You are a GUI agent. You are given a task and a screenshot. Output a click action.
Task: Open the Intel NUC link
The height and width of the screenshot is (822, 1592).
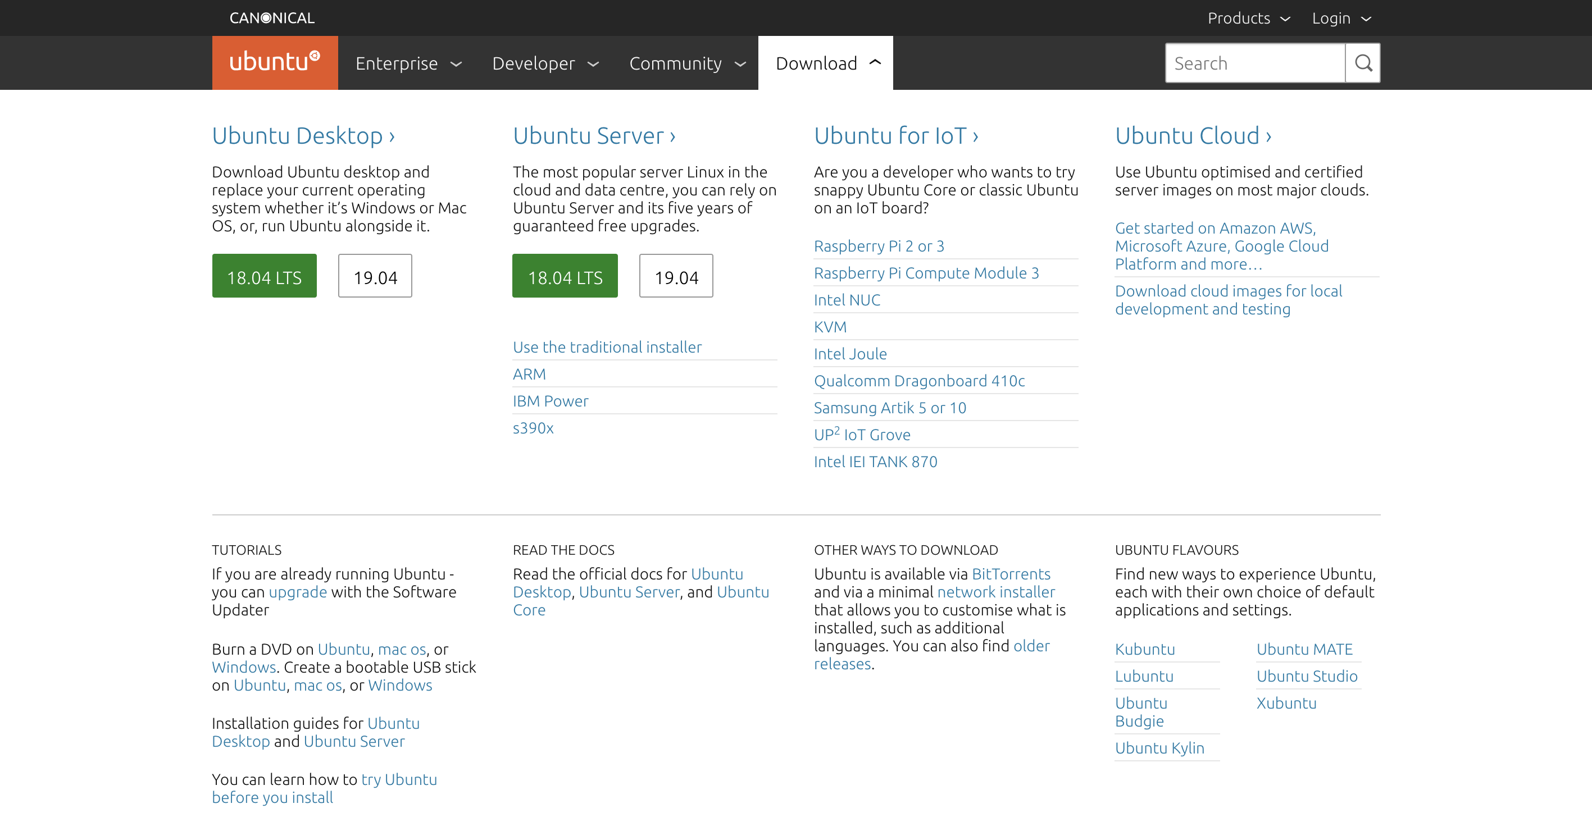(x=847, y=300)
